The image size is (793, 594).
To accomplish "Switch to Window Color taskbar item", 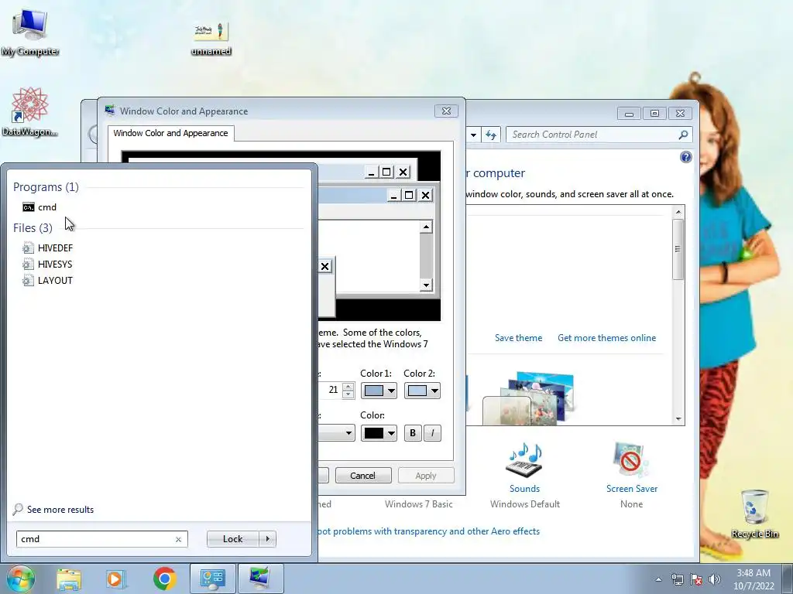I will tap(260, 579).
